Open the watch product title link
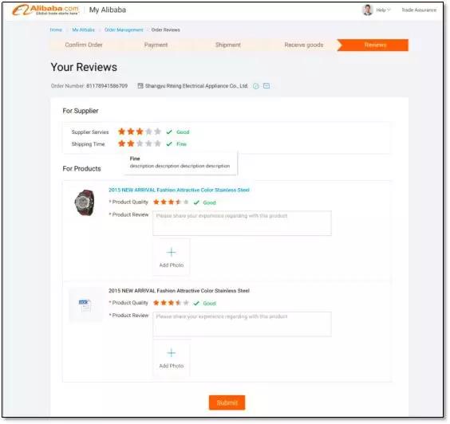 [179, 190]
